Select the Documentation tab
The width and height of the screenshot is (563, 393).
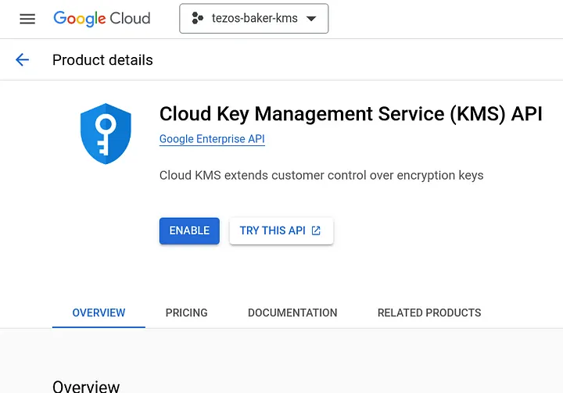(292, 313)
